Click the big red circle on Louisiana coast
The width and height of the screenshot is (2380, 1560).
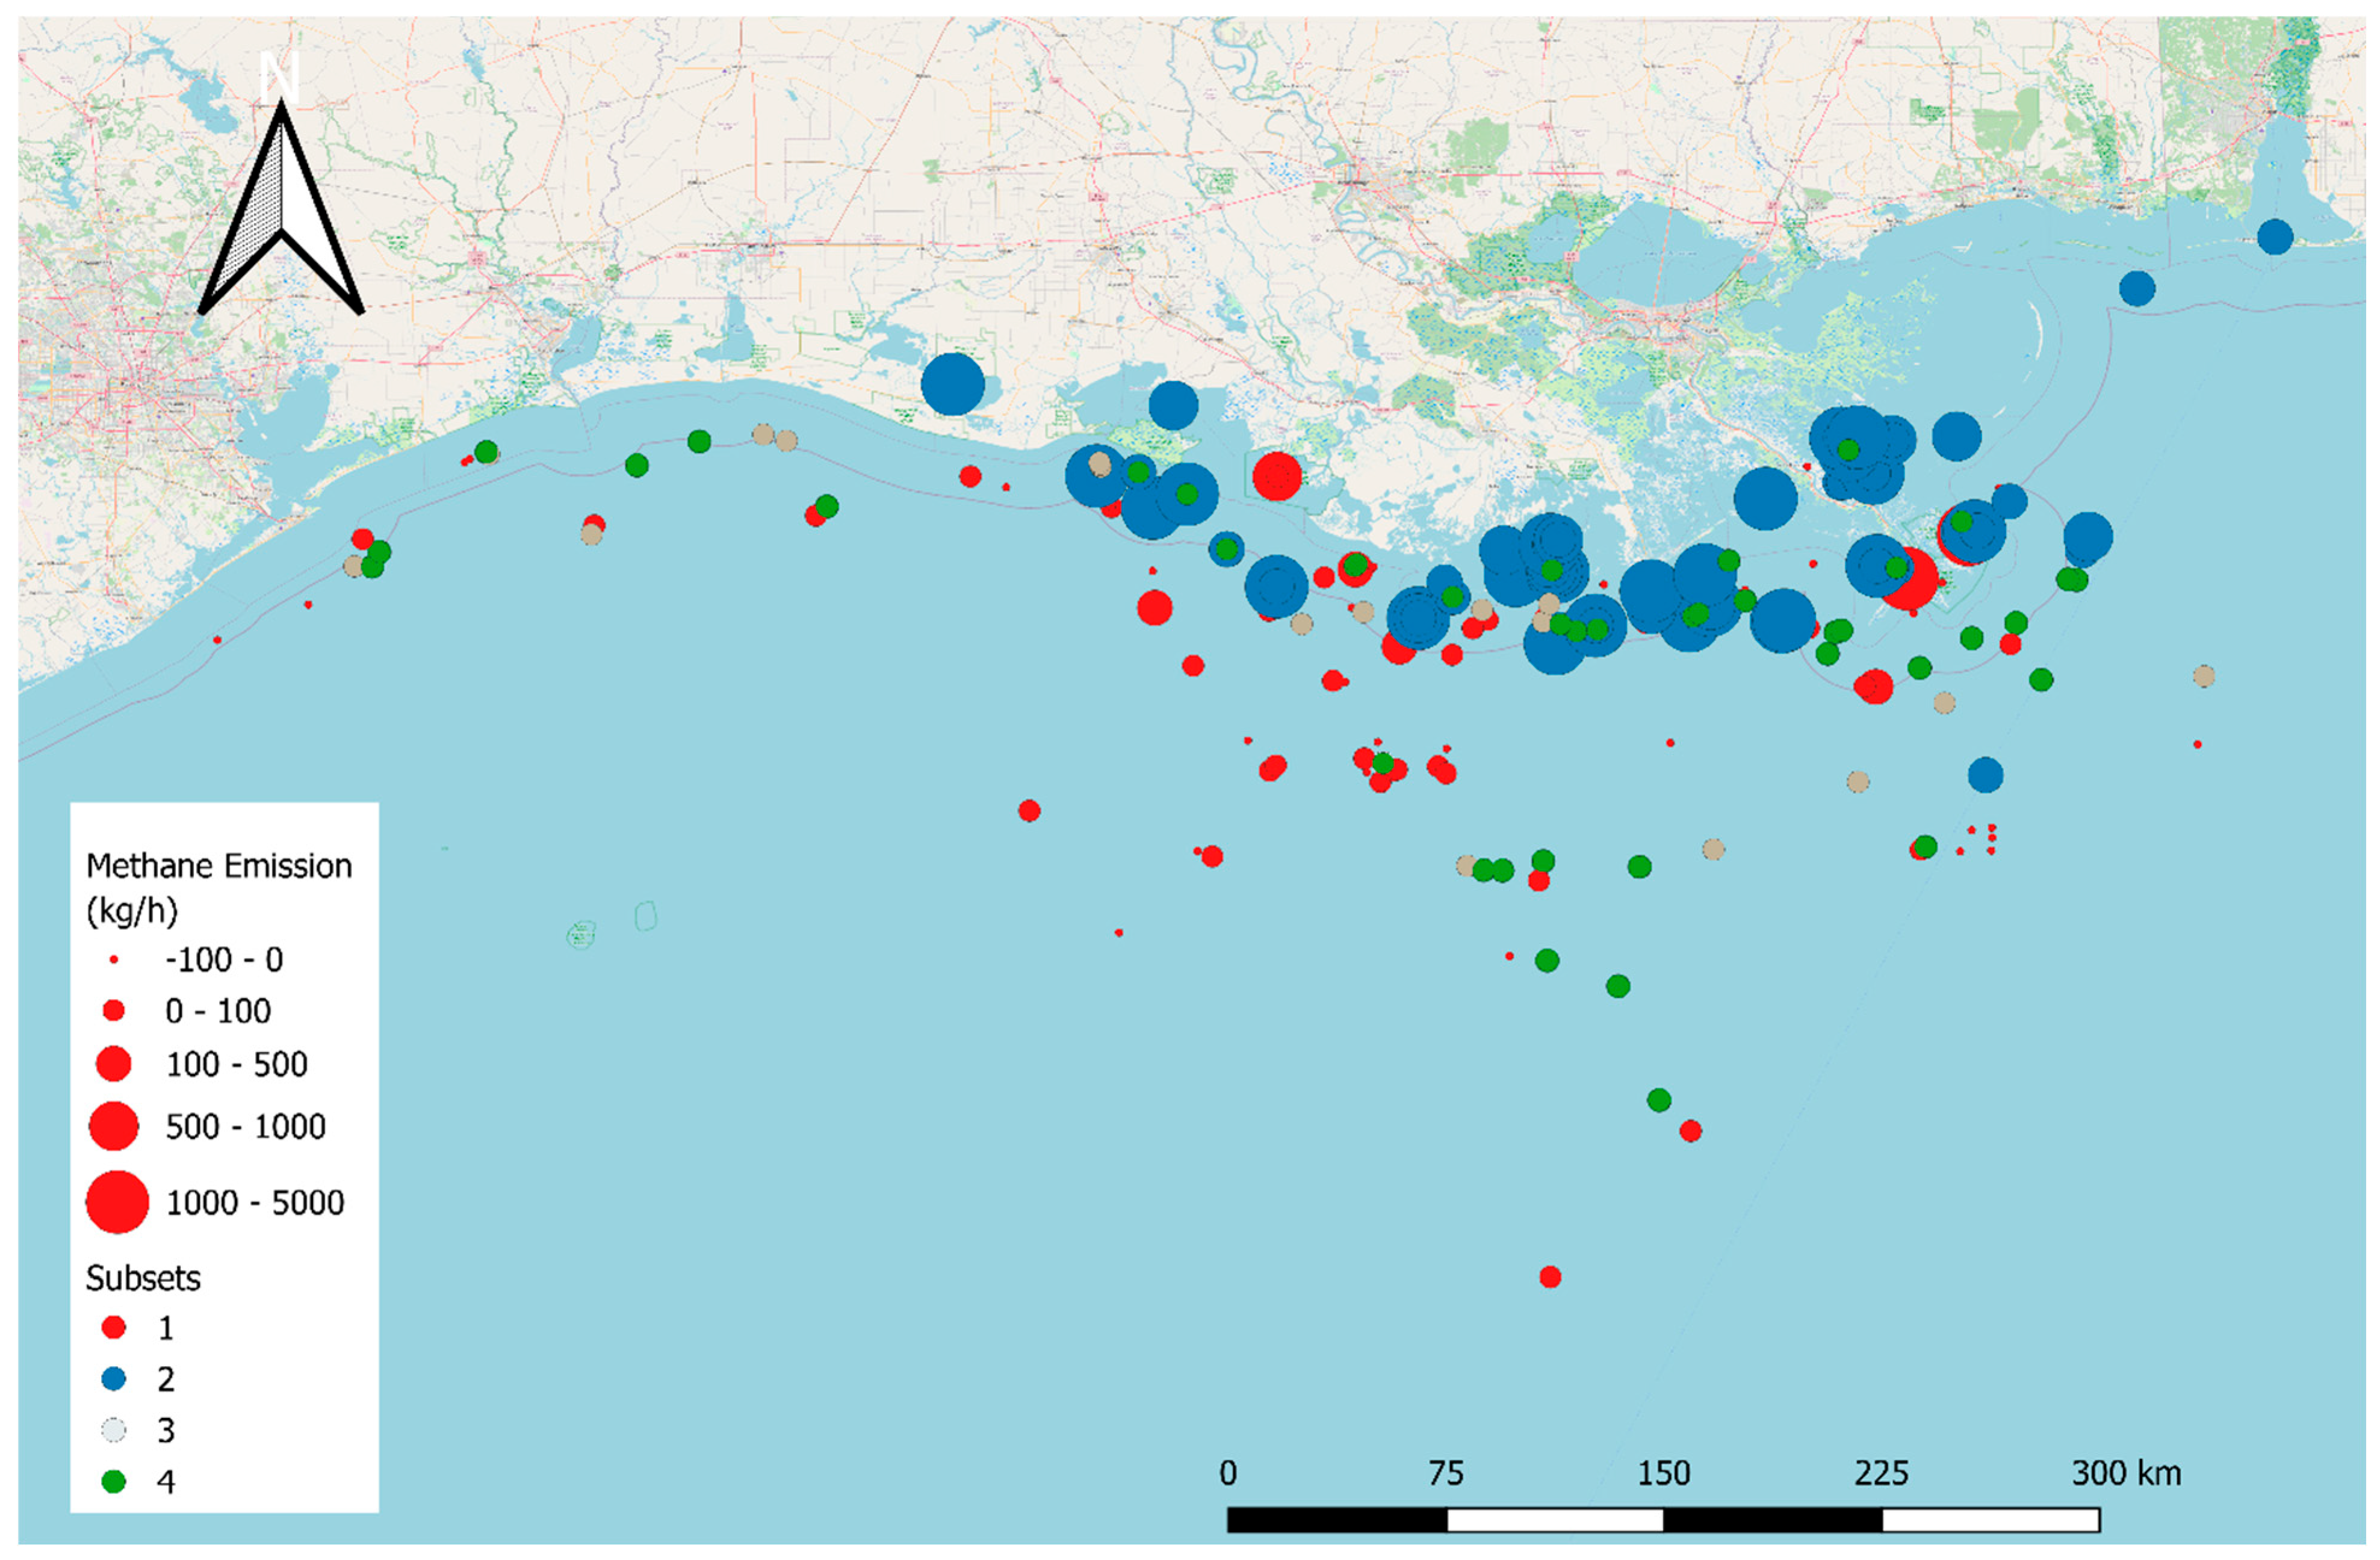click(x=1277, y=476)
